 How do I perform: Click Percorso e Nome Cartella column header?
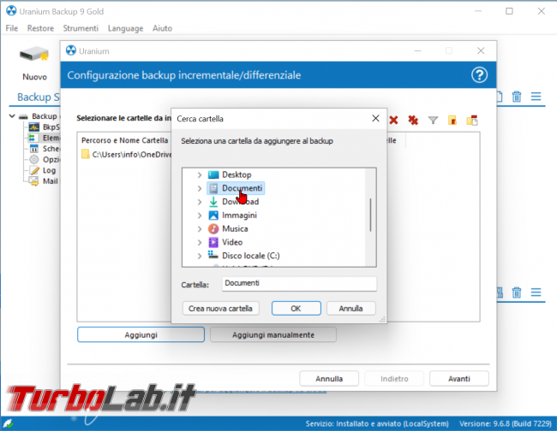pyautogui.click(x=125, y=140)
